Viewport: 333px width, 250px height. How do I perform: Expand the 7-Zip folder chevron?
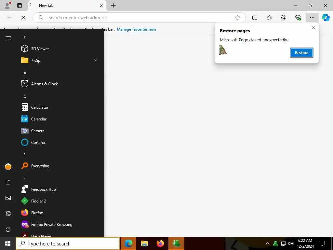[96, 60]
